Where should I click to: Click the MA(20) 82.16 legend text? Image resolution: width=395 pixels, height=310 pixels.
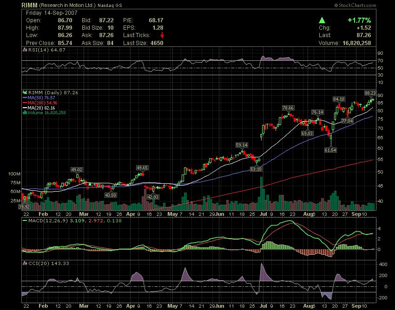41,108
